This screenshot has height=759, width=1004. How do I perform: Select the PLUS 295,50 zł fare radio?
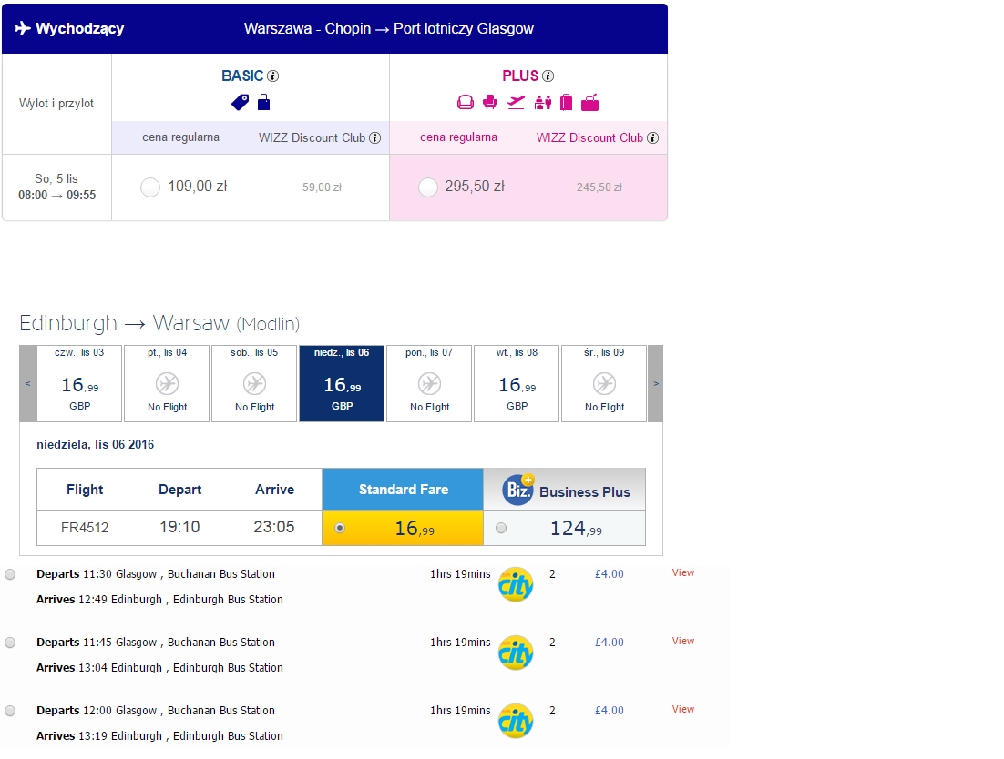[x=427, y=187]
